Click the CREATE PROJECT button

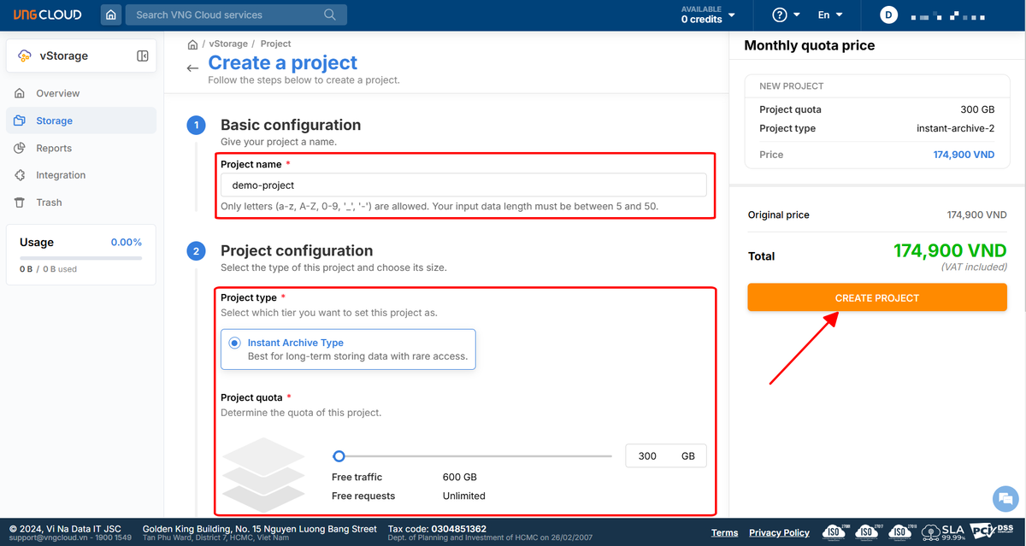(x=876, y=297)
